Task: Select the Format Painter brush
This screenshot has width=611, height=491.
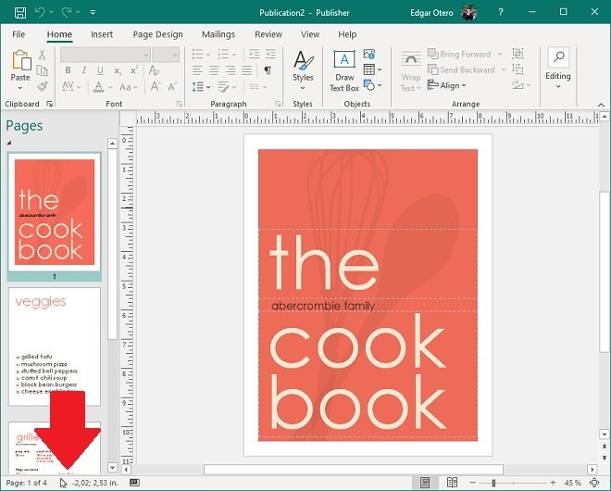Action: [x=42, y=86]
